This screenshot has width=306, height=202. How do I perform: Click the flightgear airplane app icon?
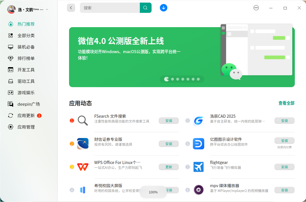[x=199, y=167]
